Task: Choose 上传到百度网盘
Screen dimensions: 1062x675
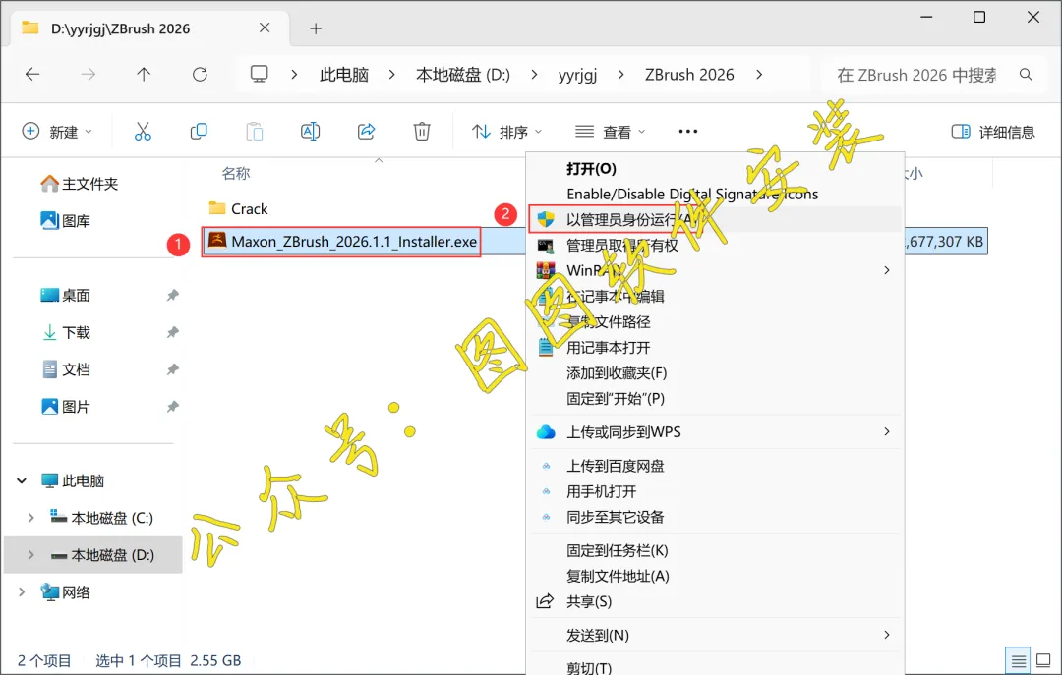Action: (x=615, y=466)
